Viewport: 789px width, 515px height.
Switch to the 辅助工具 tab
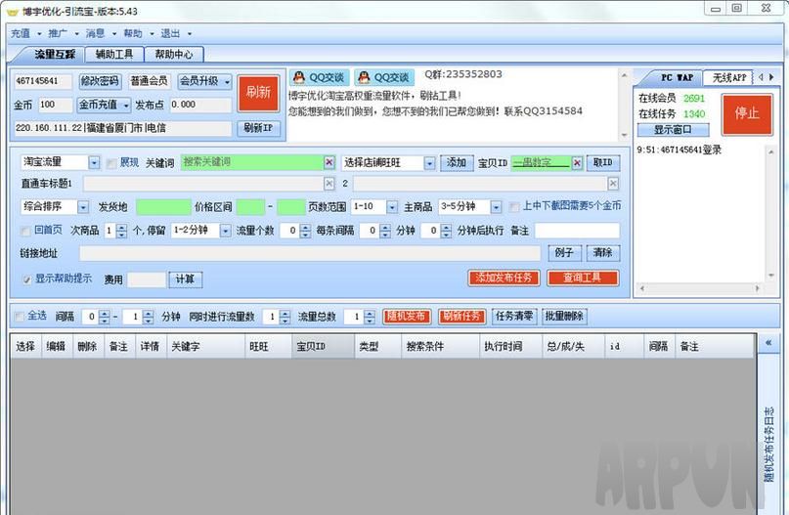114,55
